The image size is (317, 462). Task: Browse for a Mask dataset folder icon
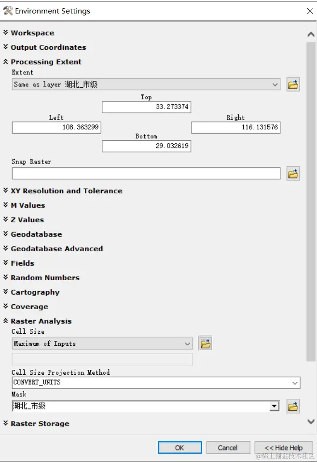pos(293,407)
